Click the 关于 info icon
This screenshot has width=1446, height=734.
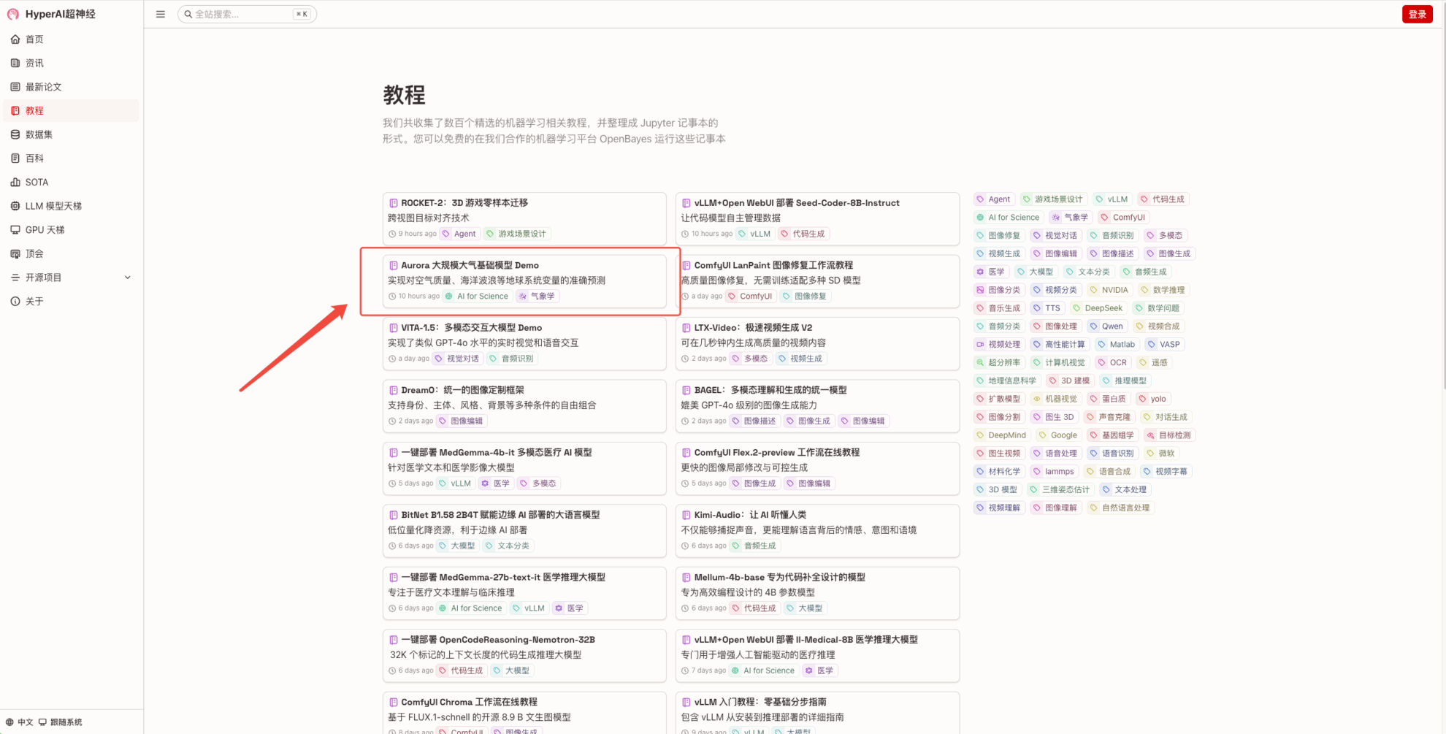(15, 302)
